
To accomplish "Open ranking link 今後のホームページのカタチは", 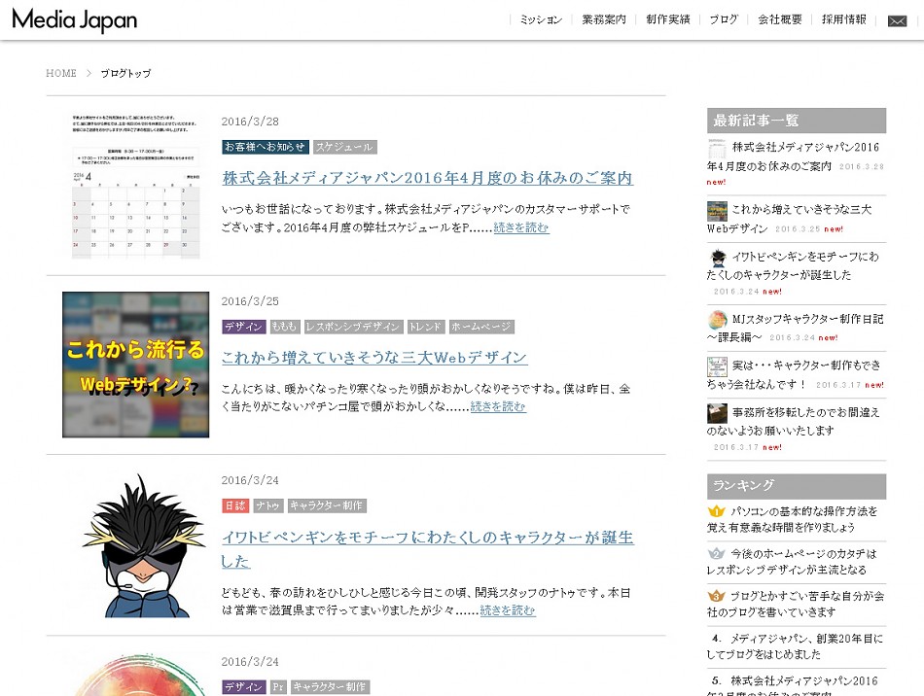I will (793, 562).
